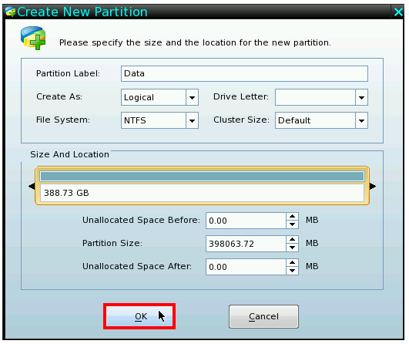Click the new partition disk icon
Screen dimensions: 409x344
click(x=33, y=38)
